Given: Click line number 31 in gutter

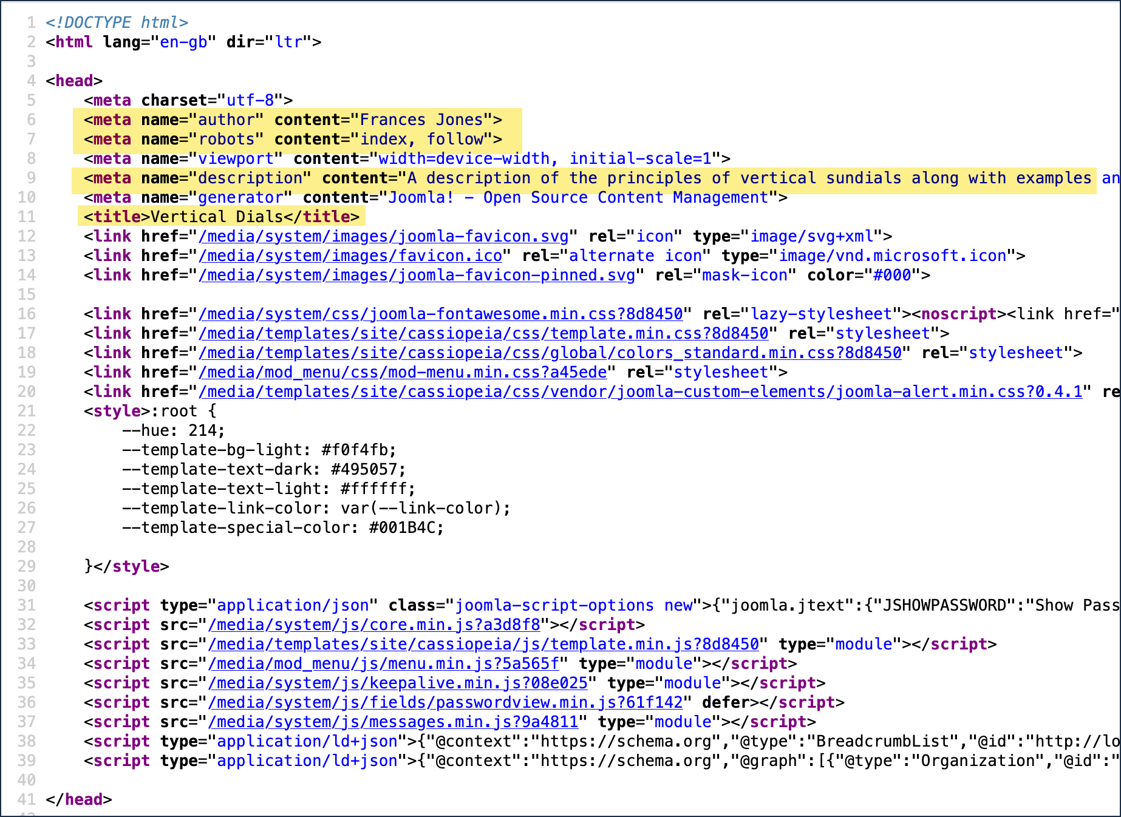Looking at the screenshot, I should coord(26,605).
